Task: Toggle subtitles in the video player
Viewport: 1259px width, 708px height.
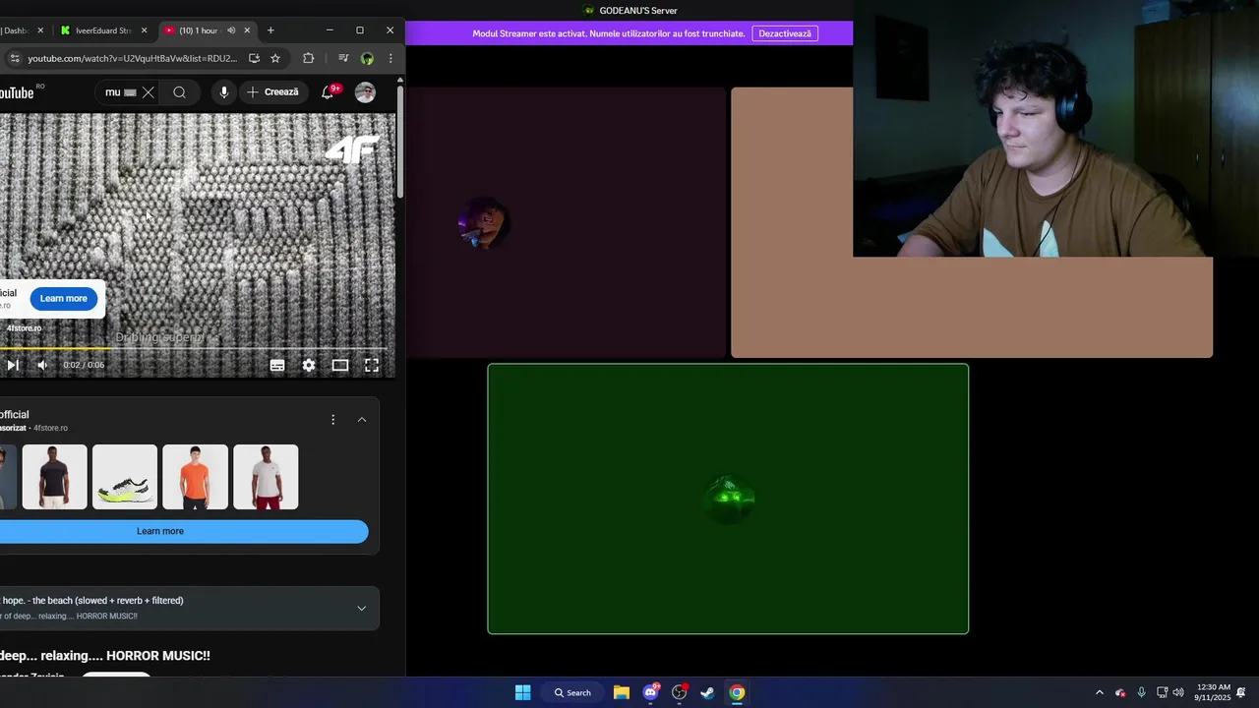Action: coord(277,365)
